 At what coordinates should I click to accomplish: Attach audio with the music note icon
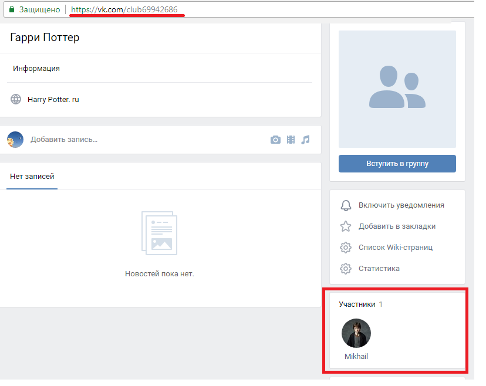pyautogui.click(x=305, y=140)
